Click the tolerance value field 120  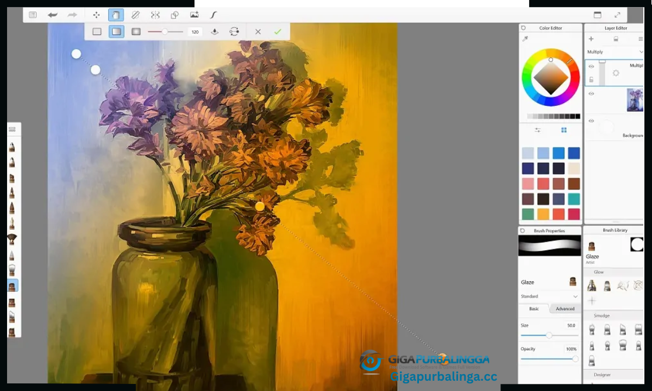(x=195, y=31)
